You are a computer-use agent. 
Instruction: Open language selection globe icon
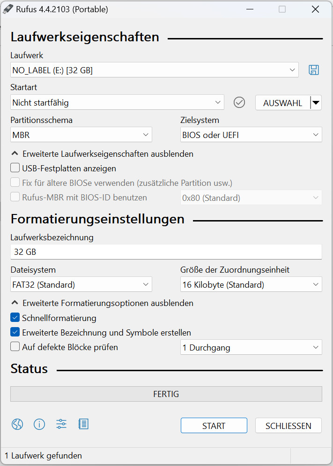click(x=17, y=424)
